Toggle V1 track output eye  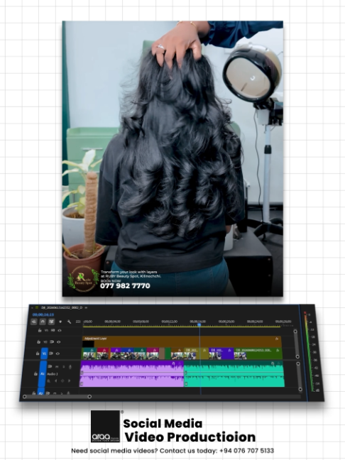57,354
